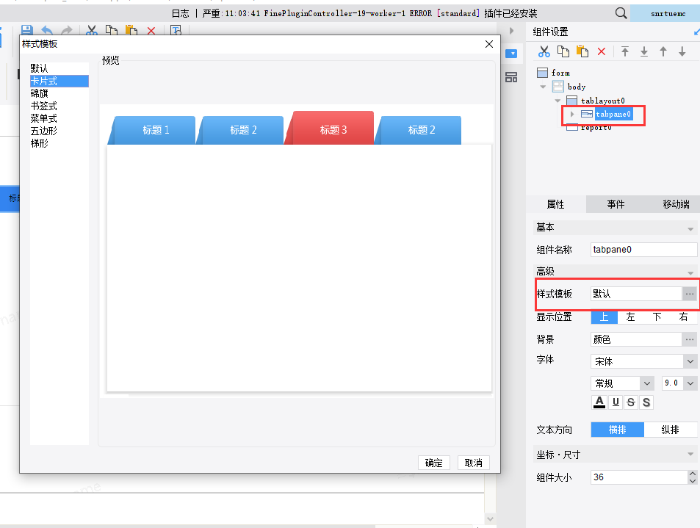Select the 菜单式 style template
This screenshot has height=528, width=700.
click(59, 118)
